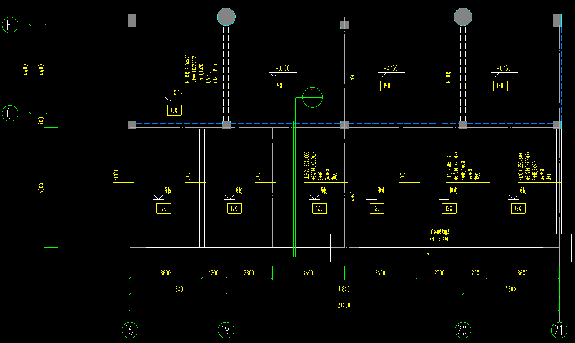Select the (H=-3.300) elevation note
Image resolution: width=575 pixels, height=343 pixels.
click(439, 239)
